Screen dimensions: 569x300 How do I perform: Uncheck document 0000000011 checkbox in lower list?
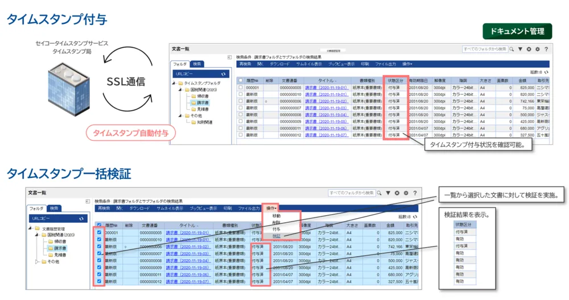(99, 274)
